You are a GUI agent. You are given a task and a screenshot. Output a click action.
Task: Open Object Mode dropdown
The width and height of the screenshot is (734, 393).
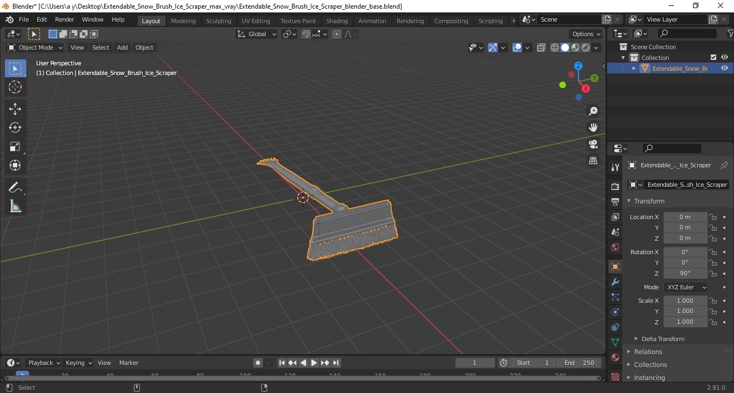[35, 48]
